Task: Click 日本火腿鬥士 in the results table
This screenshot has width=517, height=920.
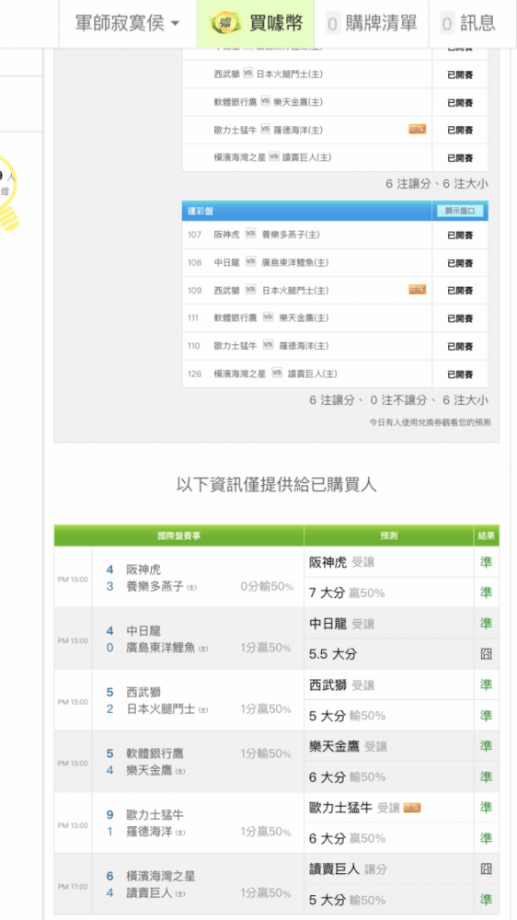Action: click(161, 708)
